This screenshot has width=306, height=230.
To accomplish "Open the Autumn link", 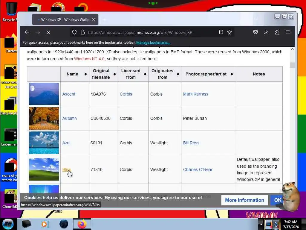I will click(69, 118).
